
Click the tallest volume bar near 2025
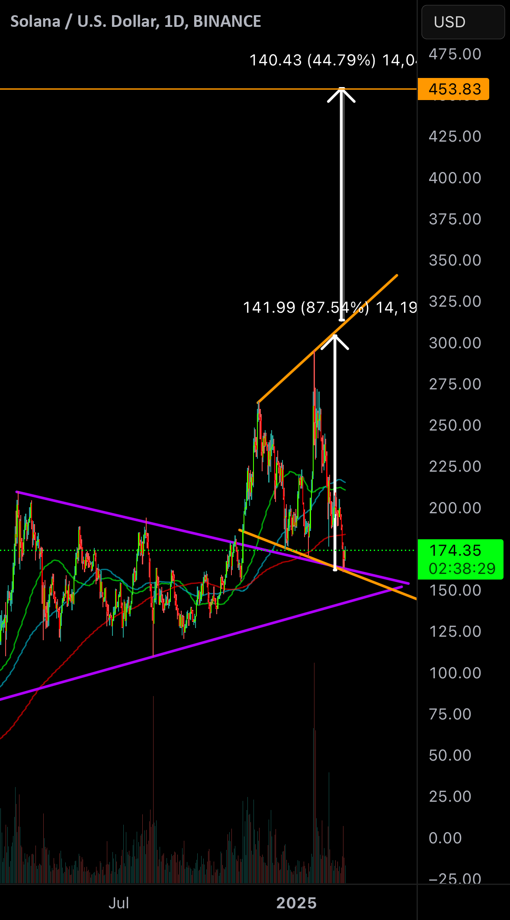click(x=314, y=773)
